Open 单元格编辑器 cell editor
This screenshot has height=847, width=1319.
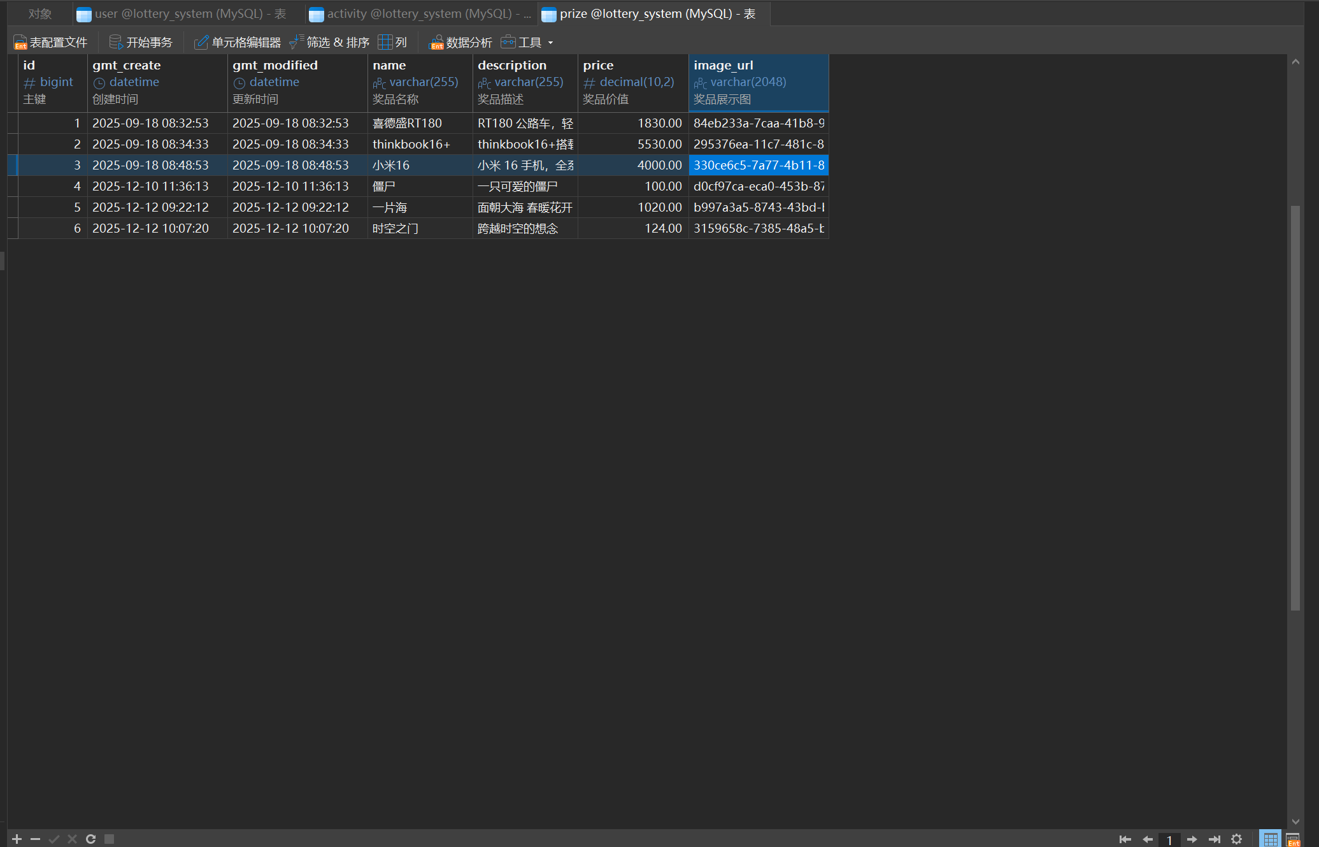click(x=238, y=43)
